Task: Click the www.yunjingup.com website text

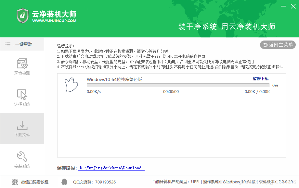Action: tap(54, 21)
